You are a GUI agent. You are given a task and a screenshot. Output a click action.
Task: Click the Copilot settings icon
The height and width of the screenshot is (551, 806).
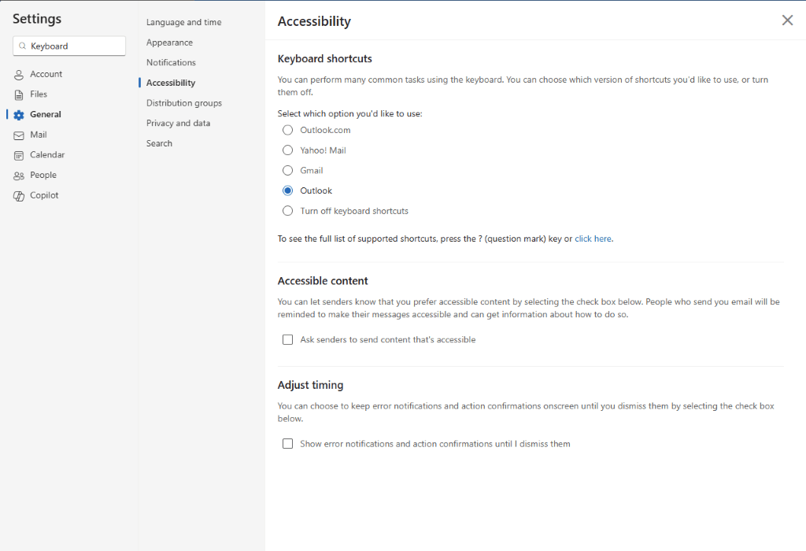(x=17, y=195)
